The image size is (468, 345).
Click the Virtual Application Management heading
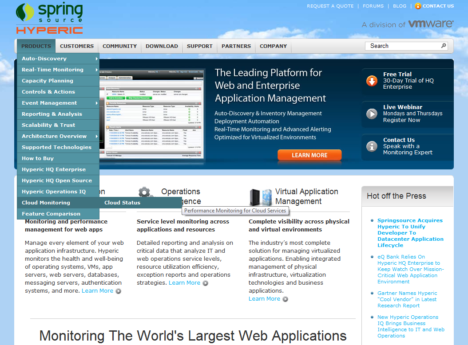[x=306, y=196]
